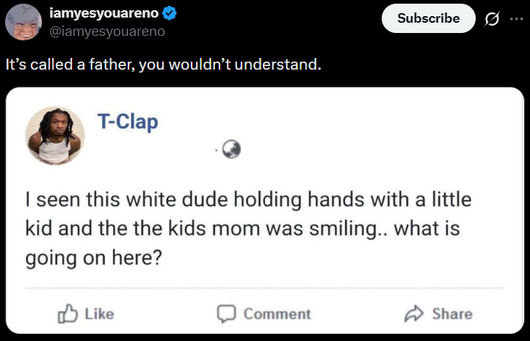Click the globe public-audience icon

[232, 150]
